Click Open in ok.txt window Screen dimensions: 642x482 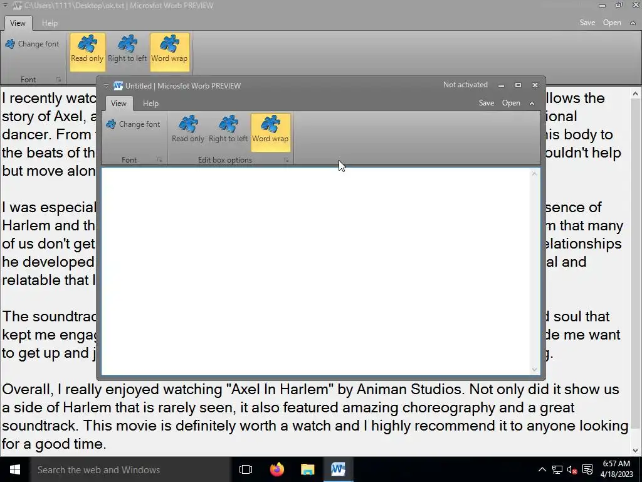coord(612,23)
